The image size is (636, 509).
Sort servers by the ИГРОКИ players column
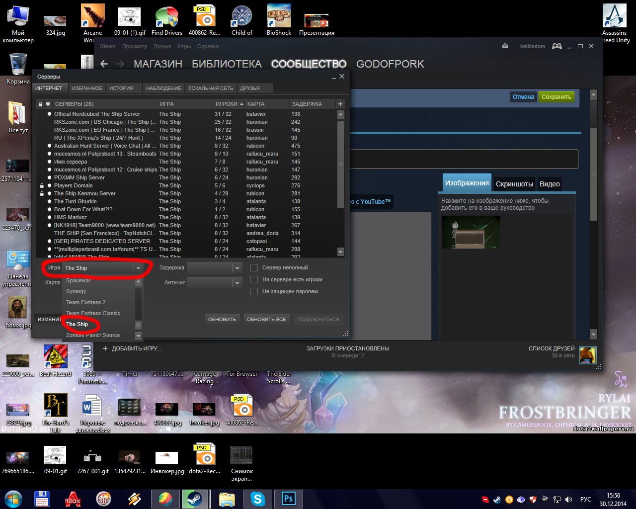tap(229, 104)
